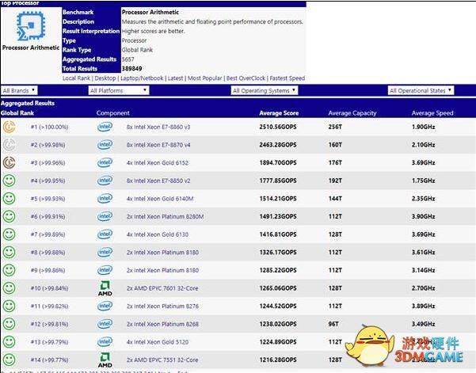Viewport: 476px width, 373px height.
Task: Open the Best OverClock link
Action: (x=246, y=78)
